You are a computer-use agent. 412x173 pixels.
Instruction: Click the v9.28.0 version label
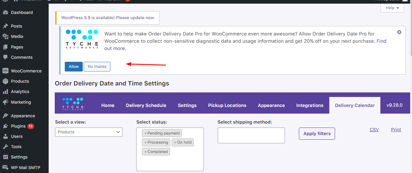pos(394,105)
